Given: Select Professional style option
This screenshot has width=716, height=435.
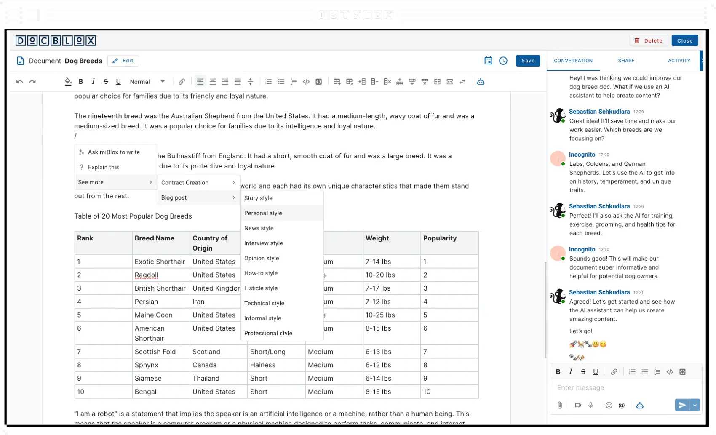Looking at the screenshot, I should coord(282,333).
